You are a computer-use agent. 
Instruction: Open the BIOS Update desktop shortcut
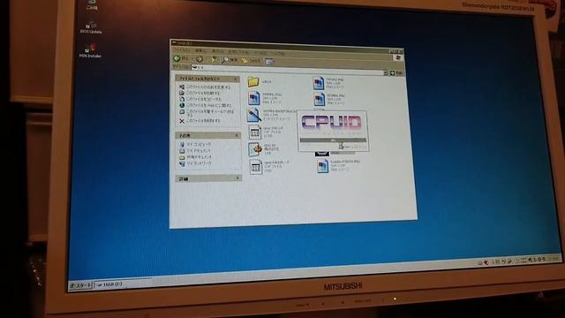[90, 27]
